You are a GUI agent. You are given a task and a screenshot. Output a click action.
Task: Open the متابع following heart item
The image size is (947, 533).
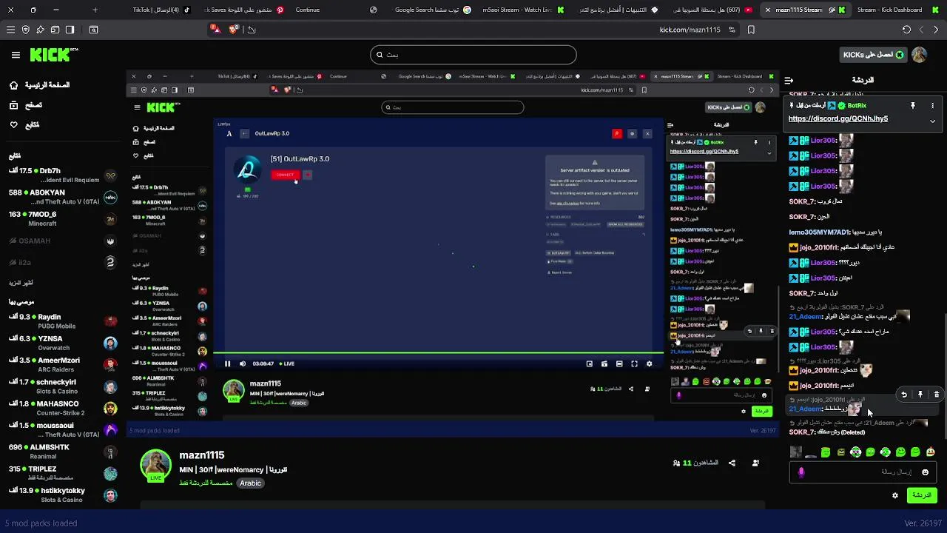point(24,124)
